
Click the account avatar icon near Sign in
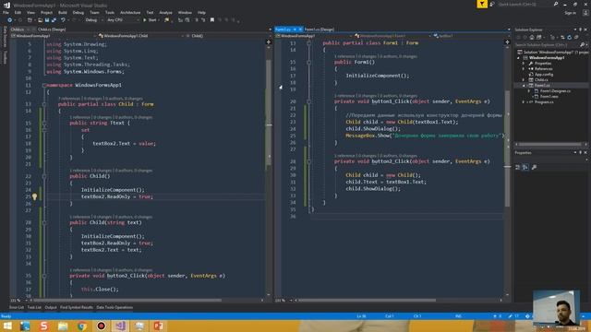(585, 13)
